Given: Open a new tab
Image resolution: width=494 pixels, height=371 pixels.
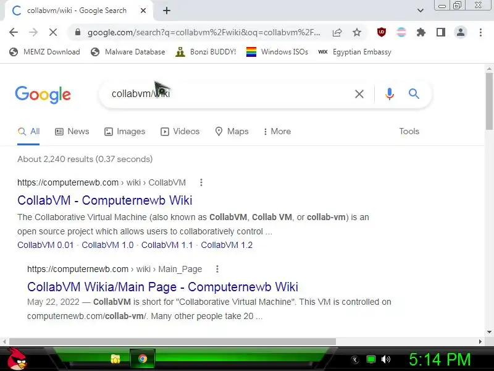Looking at the screenshot, I should [x=167, y=11].
